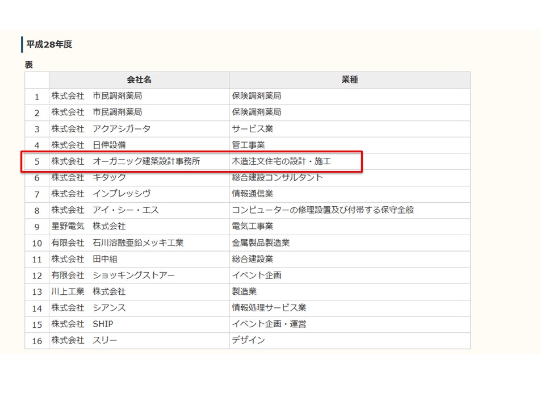Click row number 2 cell
The image size is (545, 409).
pyautogui.click(x=37, y=113)
